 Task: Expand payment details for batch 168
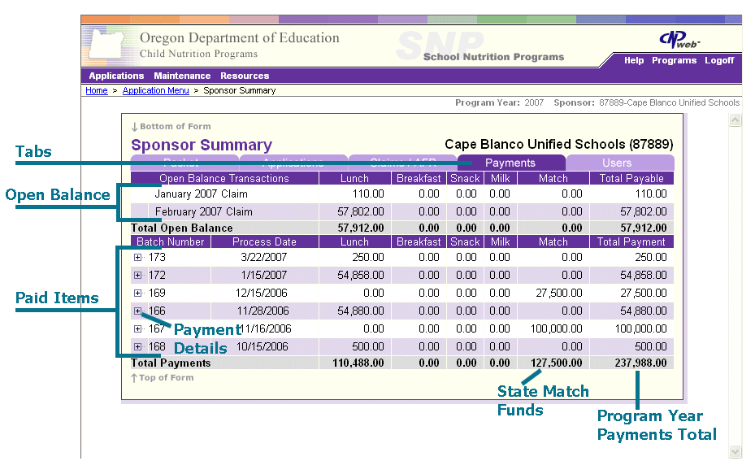tap(137, 346)
